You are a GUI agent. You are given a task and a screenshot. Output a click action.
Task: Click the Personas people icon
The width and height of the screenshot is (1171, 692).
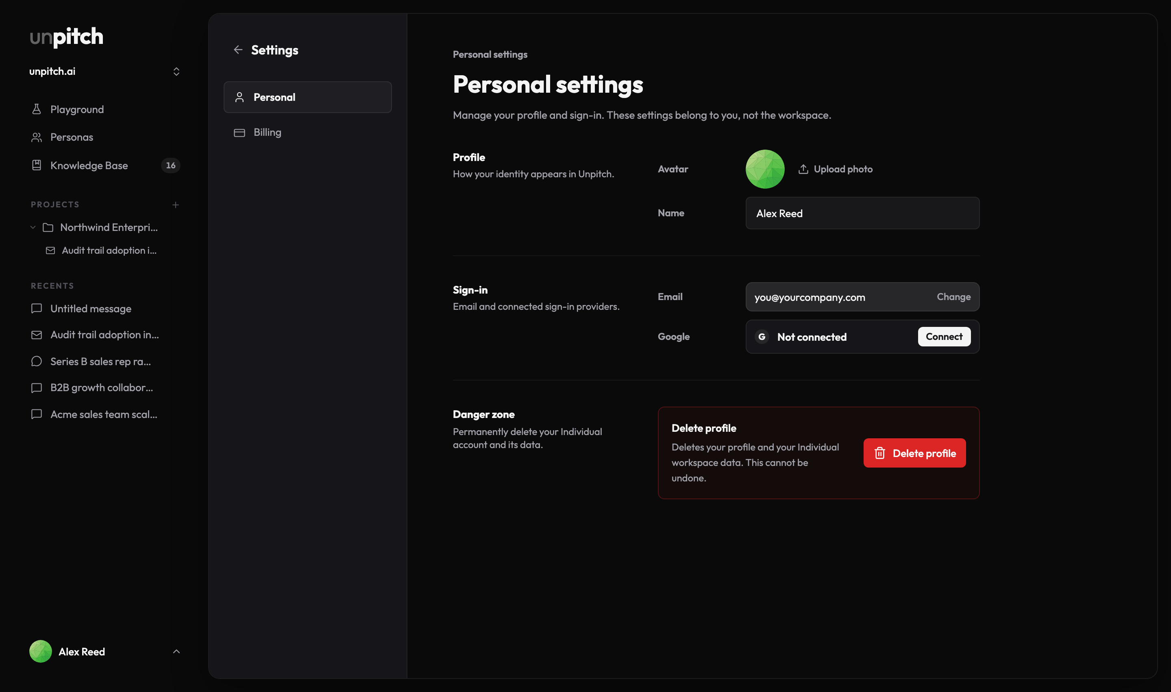pos(36,137)
